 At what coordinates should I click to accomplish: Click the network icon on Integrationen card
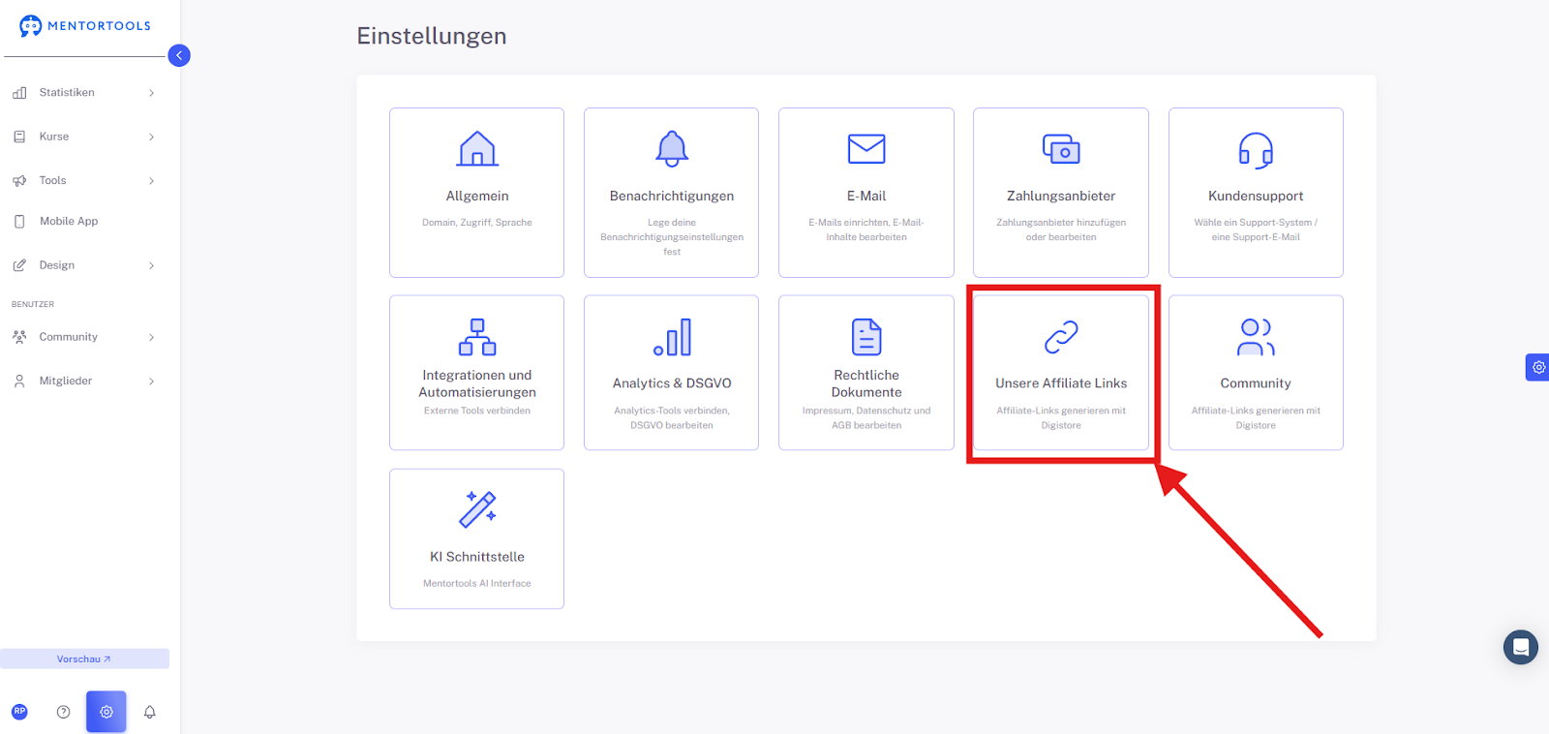[x=477, y=337]
